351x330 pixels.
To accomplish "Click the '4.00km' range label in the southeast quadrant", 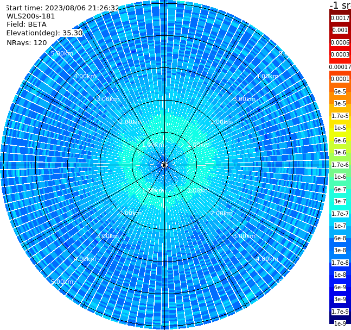I will pyautogui.click(x=267, y=259).
